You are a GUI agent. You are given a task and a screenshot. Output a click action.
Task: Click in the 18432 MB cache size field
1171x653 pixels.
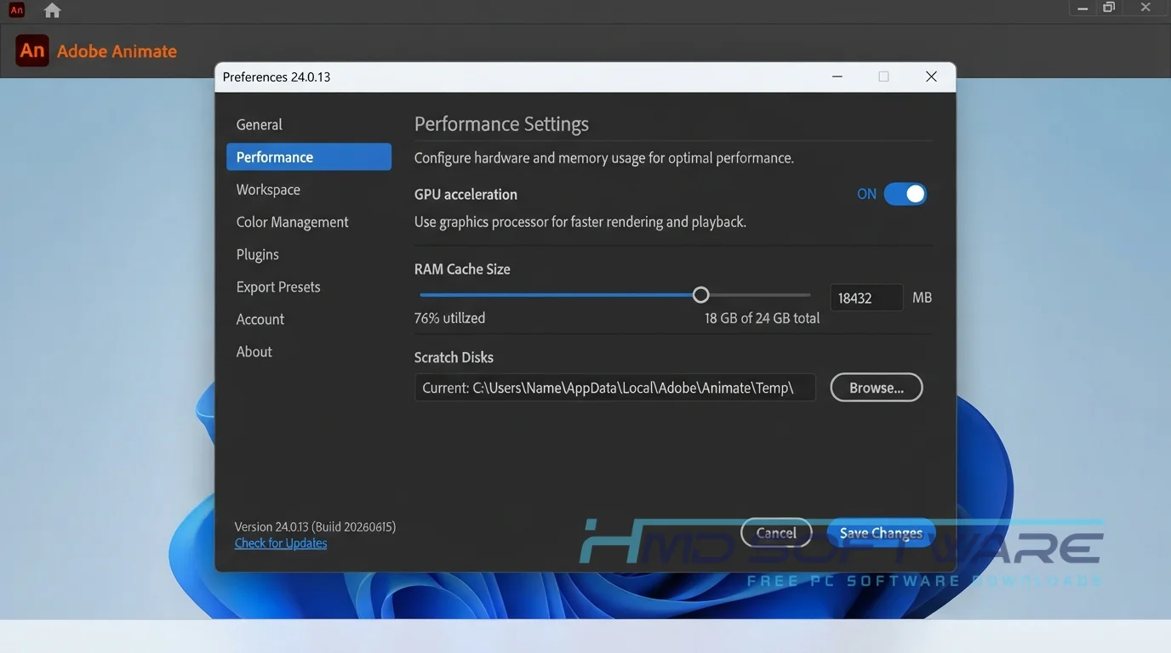866,298
